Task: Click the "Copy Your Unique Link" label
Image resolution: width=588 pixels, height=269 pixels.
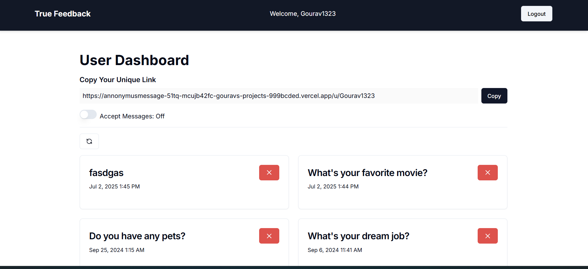Action: [x=118, y=80]
